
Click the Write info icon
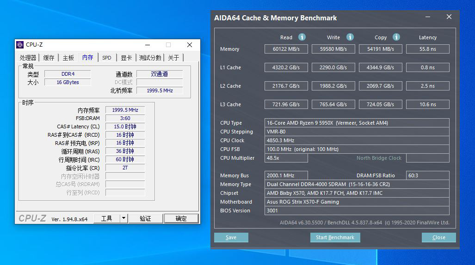point(350,37)
